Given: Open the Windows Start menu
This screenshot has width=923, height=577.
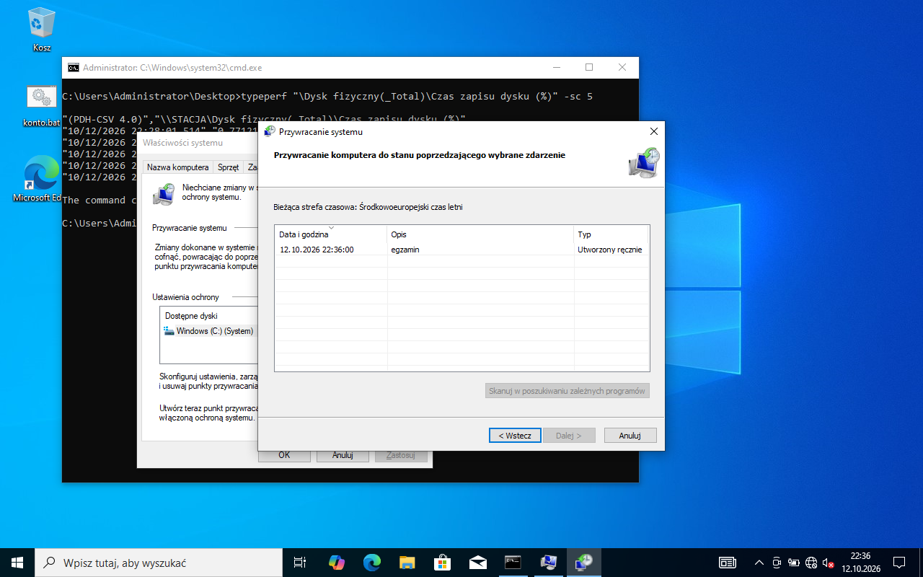Looking at the screenshot, I should click(x=17, y=563).
